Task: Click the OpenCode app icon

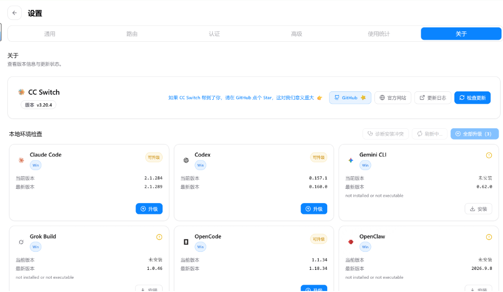Action: pos(186,242)
